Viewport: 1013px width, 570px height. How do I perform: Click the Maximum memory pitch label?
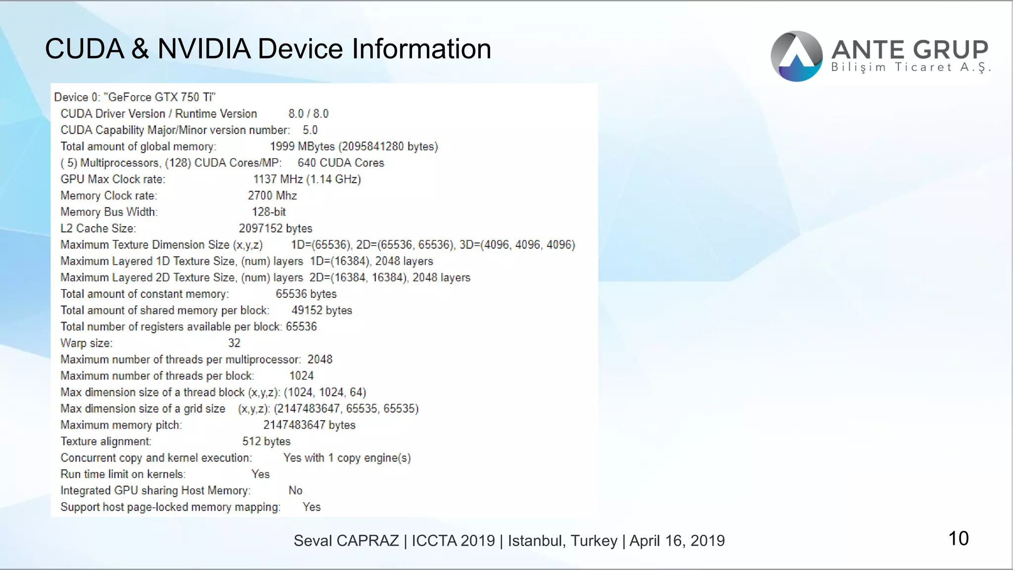pos(121,425)
